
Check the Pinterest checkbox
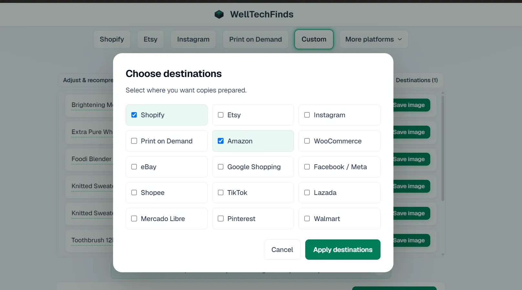coord(221,218)
